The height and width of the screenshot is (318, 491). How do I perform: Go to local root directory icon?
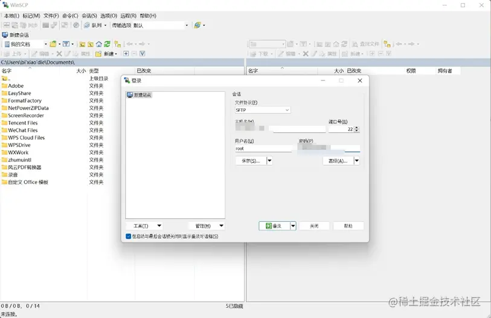point(91,44)
